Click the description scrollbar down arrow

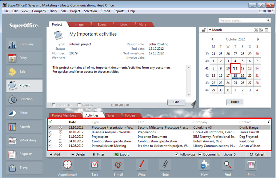point(189,95)
